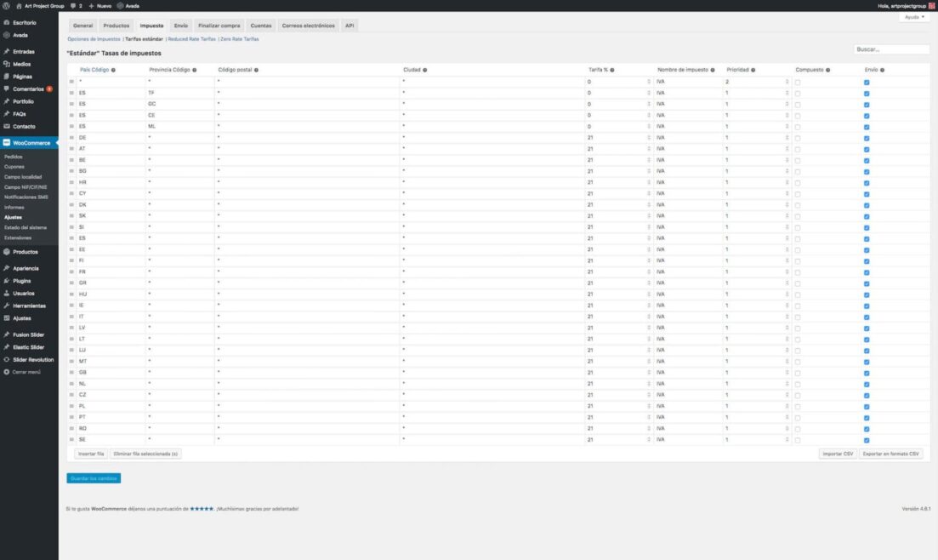The image size is (938, 560).
Task: Open Elastic Slider in the sidebar
Action: [x=29, y=347]
